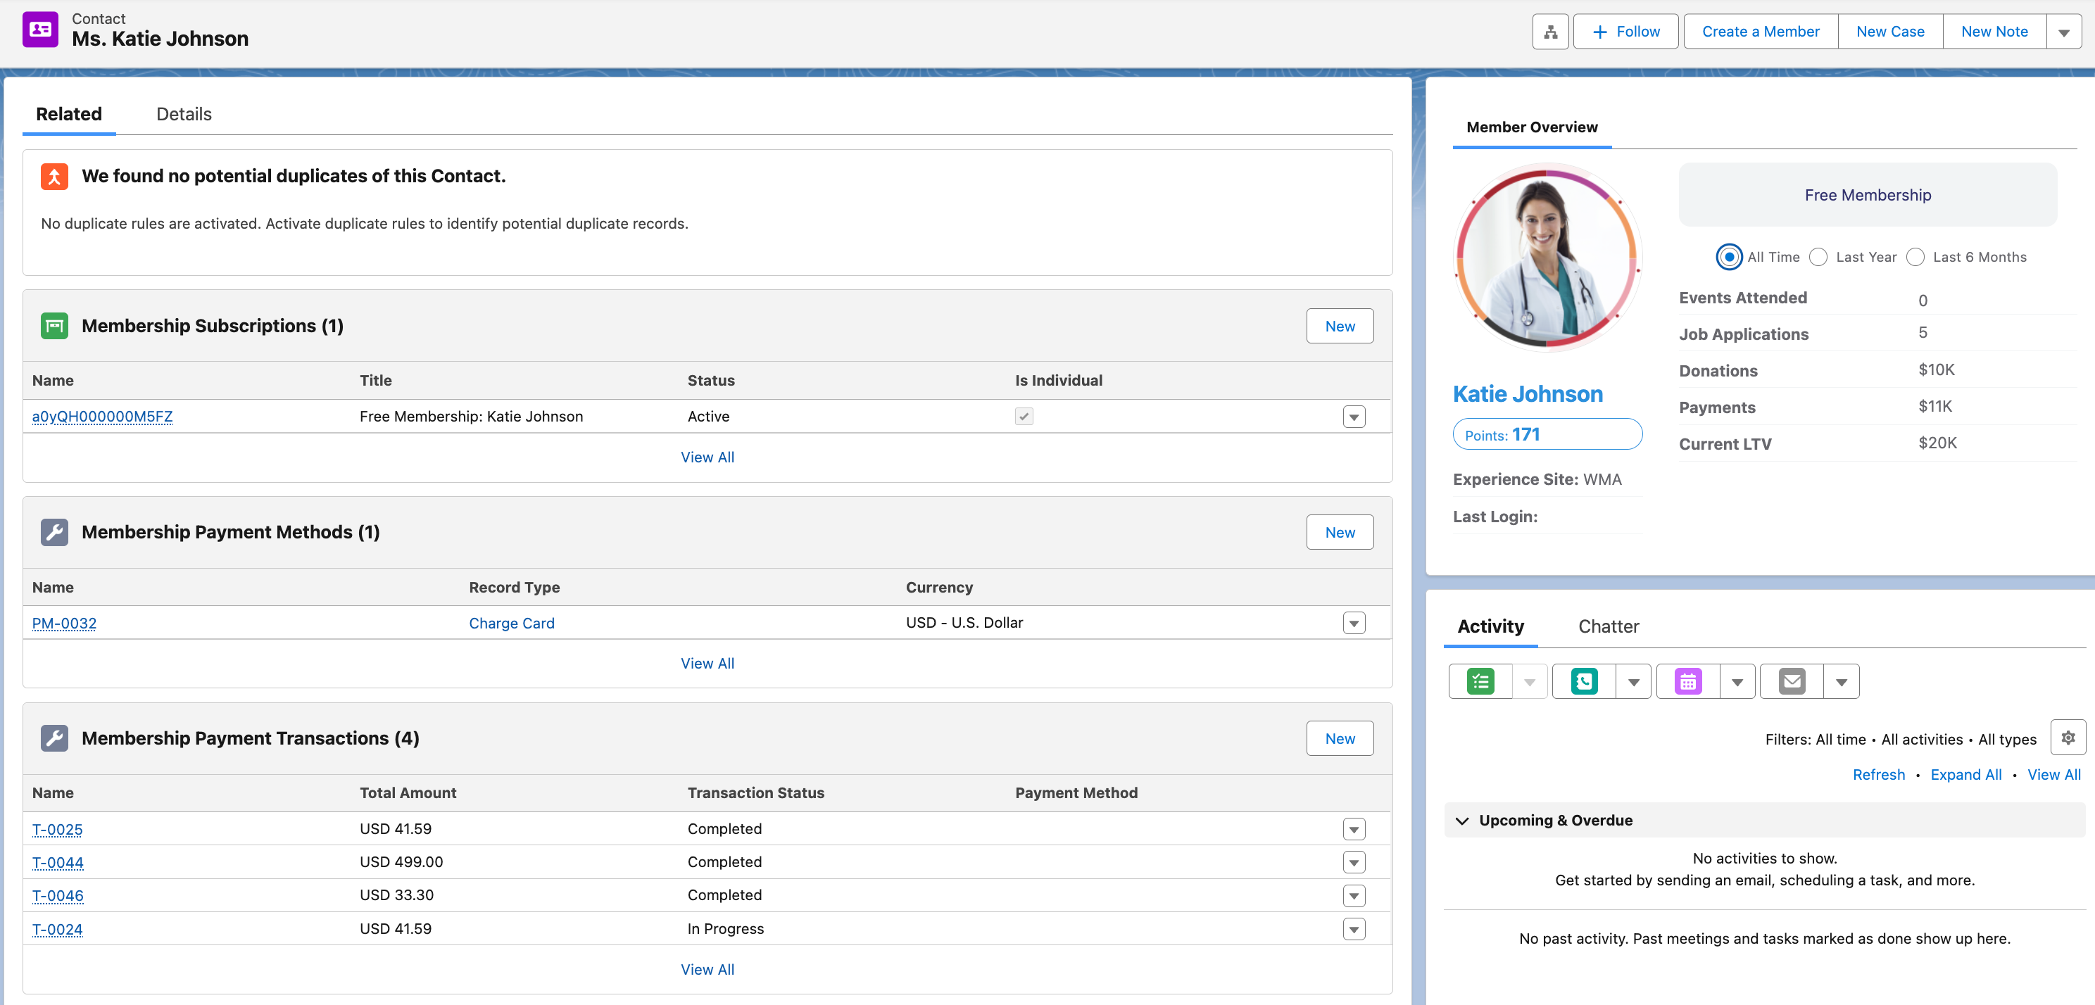Create a new task from the Activity toolbar

click(1480, 681)
